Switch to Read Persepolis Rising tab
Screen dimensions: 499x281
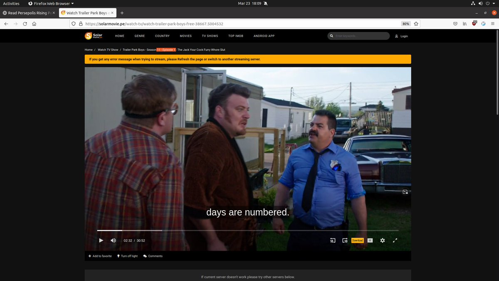pos(28,13)
